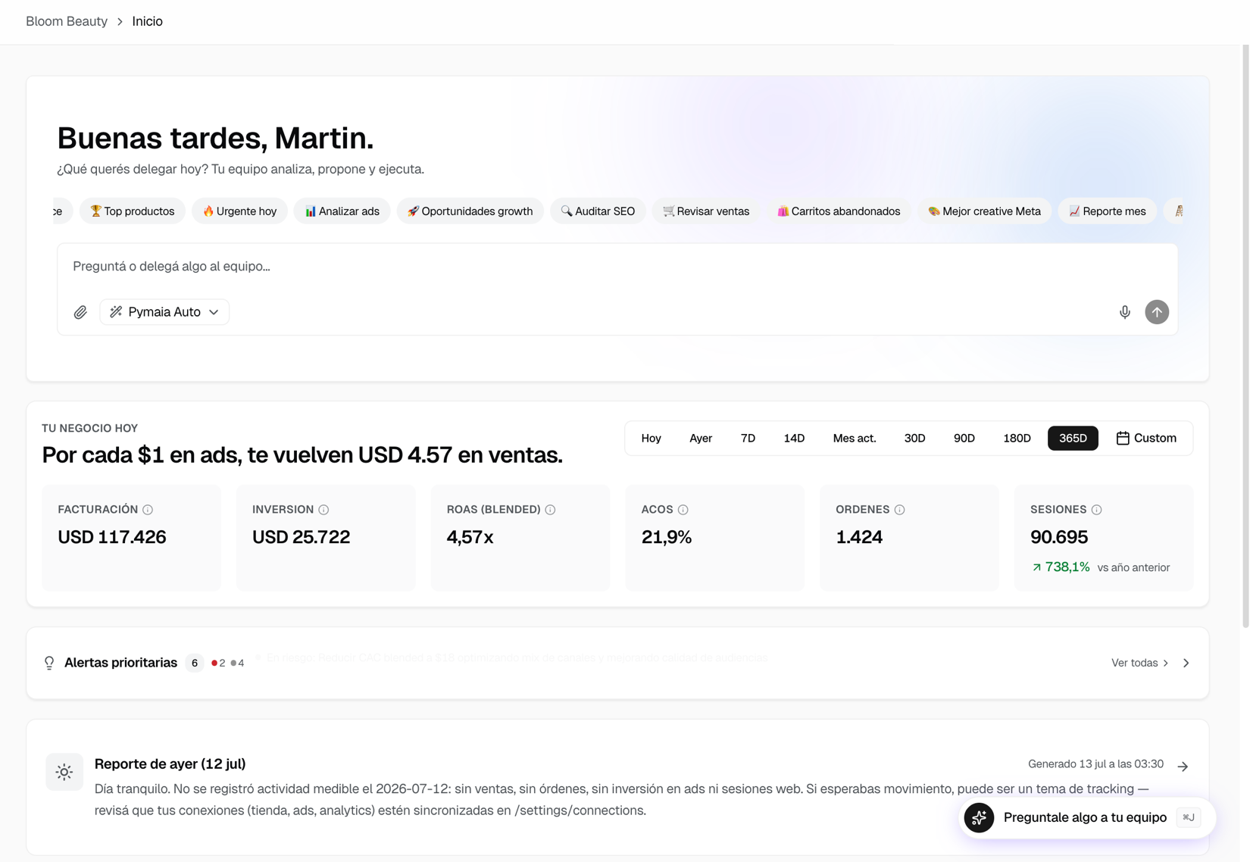
Task: Click the vertical page scrollbar
Action: (1245, 336)
